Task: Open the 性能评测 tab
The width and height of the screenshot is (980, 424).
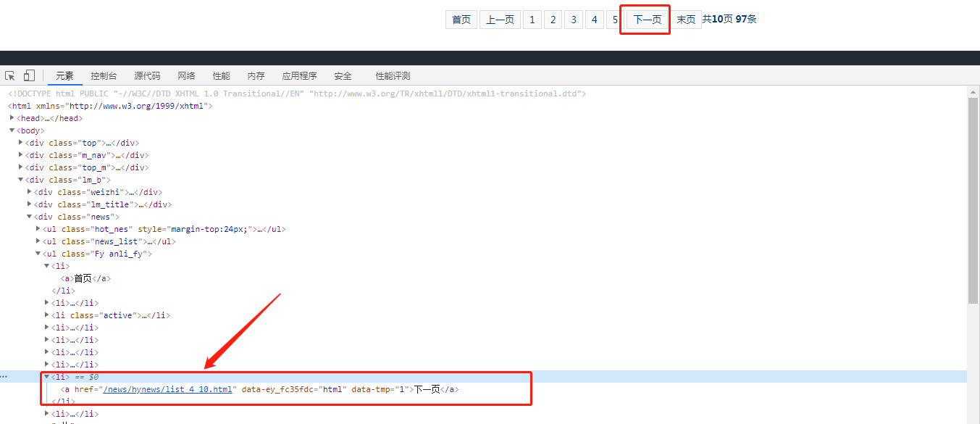Action: pyautogui.click(x=393, y=76)
